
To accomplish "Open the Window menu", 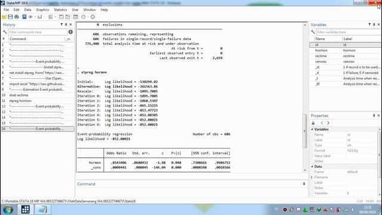I will click(x=90, y=10).
